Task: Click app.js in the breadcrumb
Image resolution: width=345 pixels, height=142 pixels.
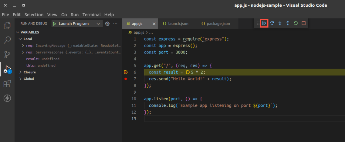Action: (139, 32)
